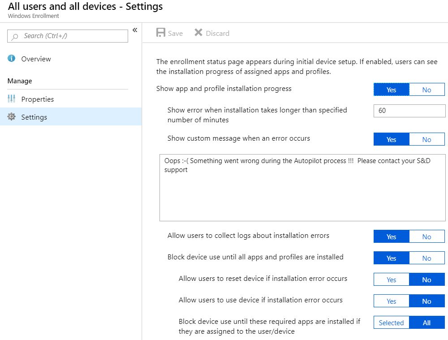Open the Overview menu item
This screenshot has height=340, width=448.
coord(36,59)
